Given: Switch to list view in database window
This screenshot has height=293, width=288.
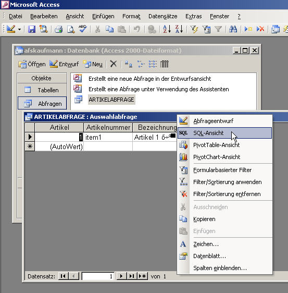Looking at the screenshot, I should pos(153,64).
